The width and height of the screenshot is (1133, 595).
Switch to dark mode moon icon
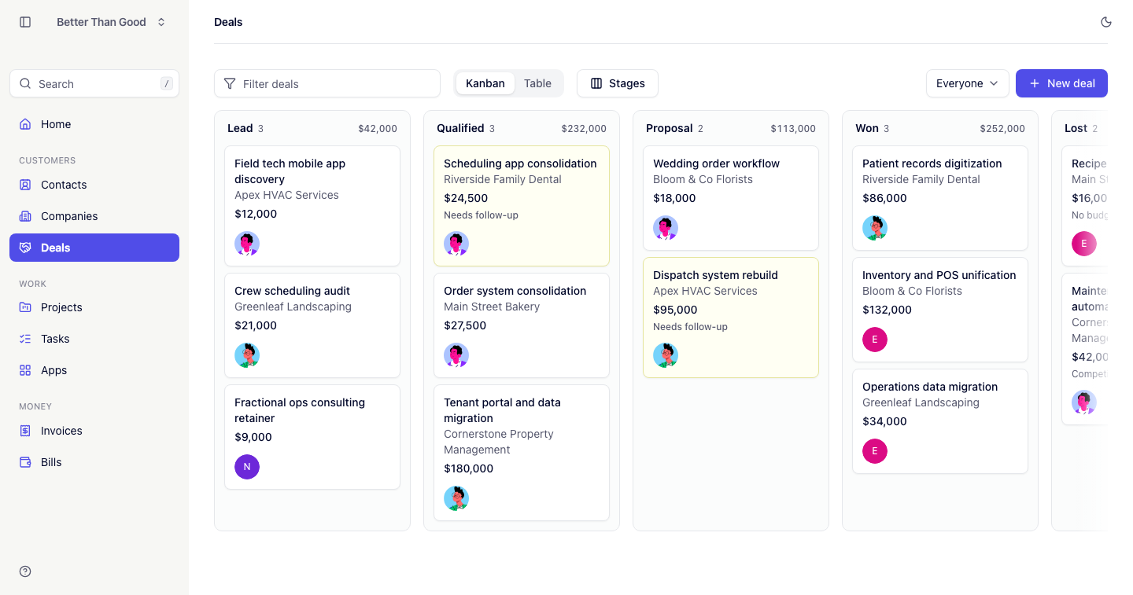[1106, 22]
